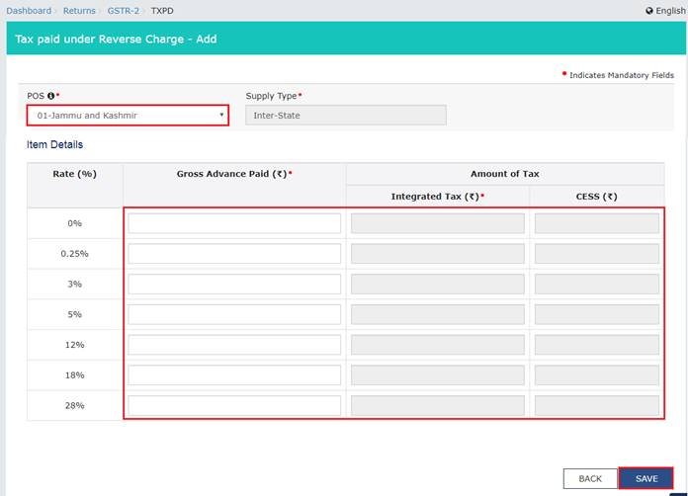Navigate to Returns breadcrumb link
688x496 pixels.
(81, 11)
